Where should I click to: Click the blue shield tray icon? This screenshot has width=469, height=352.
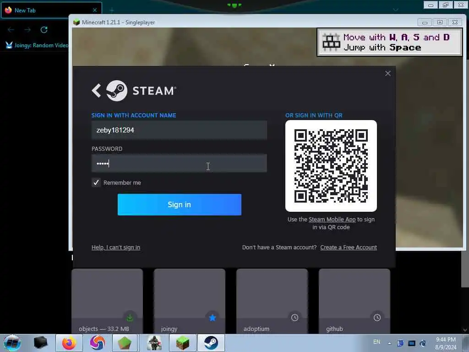coord(400,343)
